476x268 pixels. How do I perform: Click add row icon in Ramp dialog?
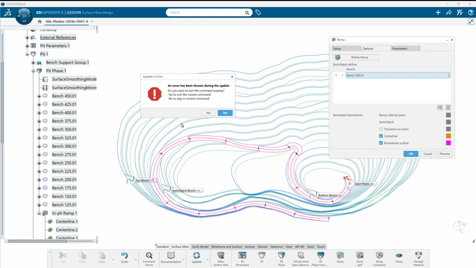(440, 108)
